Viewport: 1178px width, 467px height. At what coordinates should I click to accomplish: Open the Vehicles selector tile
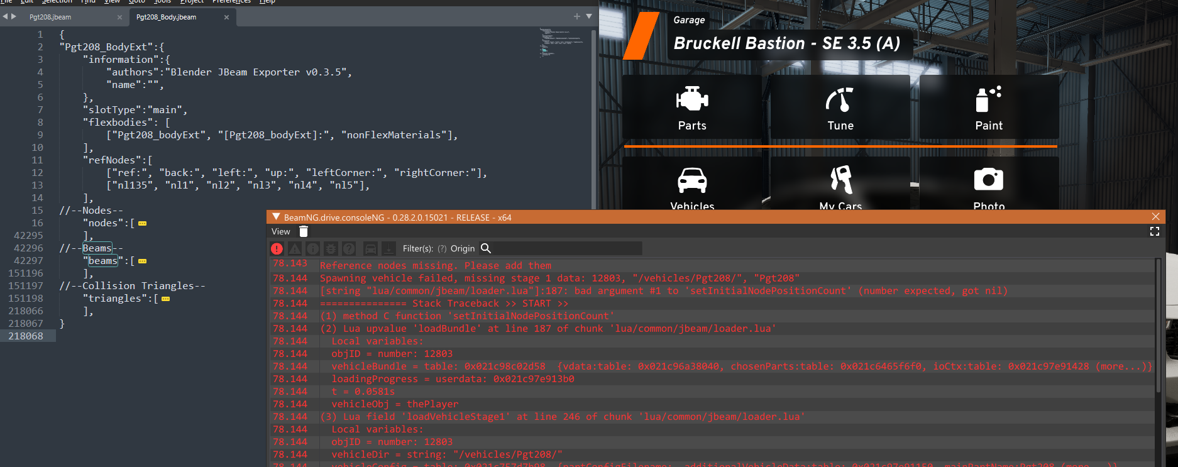(x=692, y=184)
